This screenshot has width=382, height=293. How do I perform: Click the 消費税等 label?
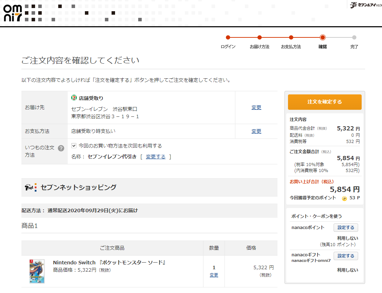298,141
